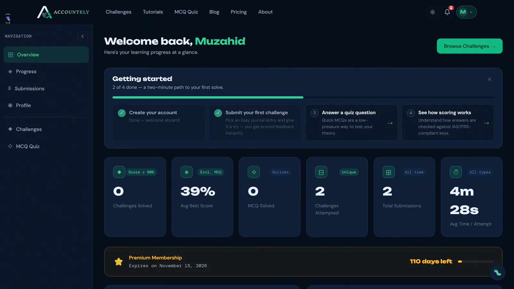Click the Avg Best Score card icon

pos(187,172)
